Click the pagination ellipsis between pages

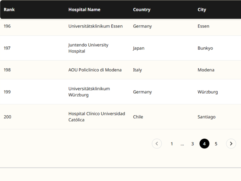pos(182,144)
